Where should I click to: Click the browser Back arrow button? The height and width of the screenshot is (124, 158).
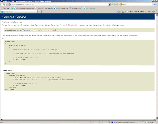coord(2,4)
